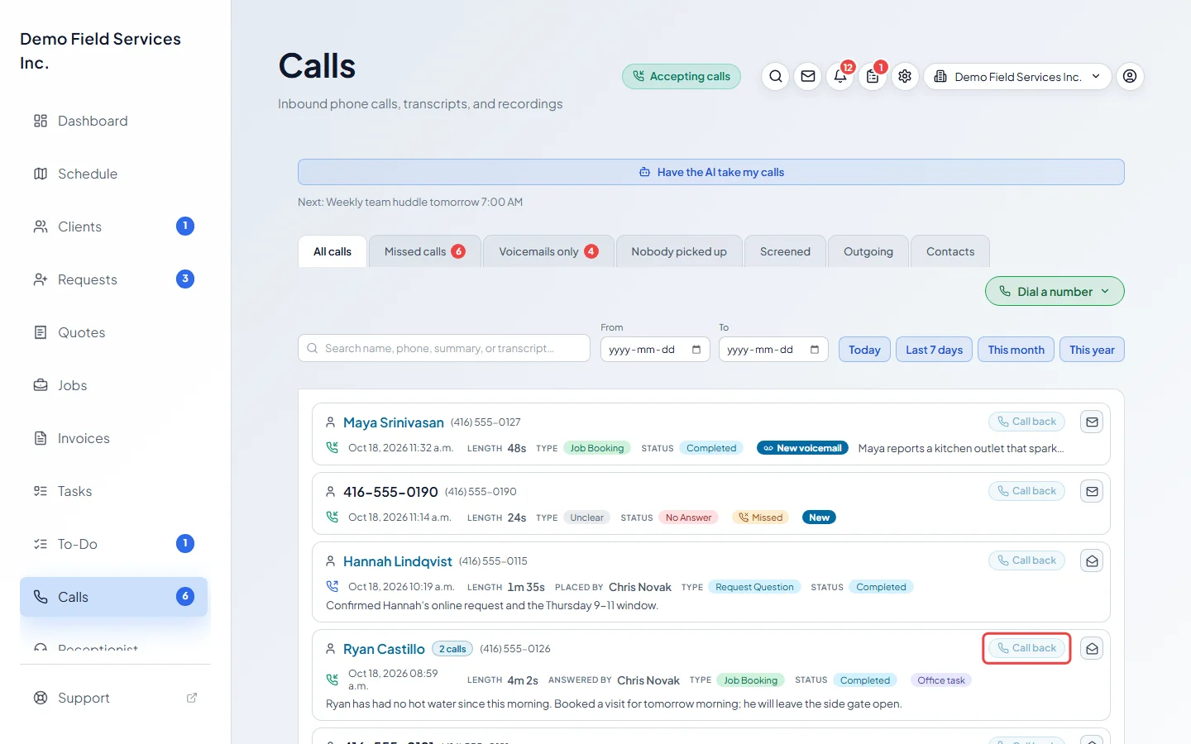Open Schedule in the sidebar
1191x744 pixels.
click(x=115, y=174)
